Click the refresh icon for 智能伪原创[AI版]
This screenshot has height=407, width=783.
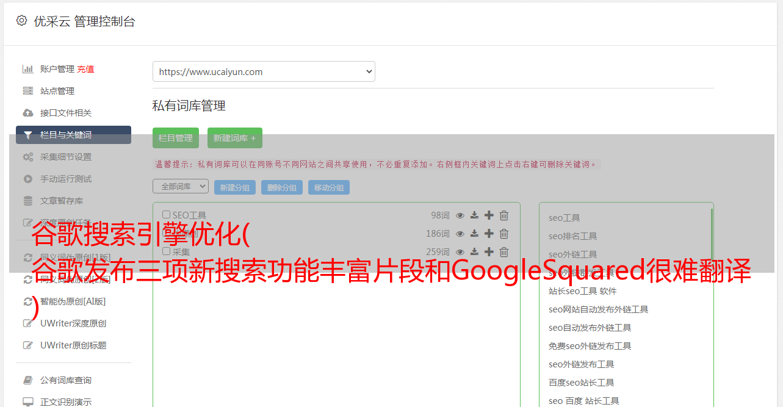pos(28,301)
